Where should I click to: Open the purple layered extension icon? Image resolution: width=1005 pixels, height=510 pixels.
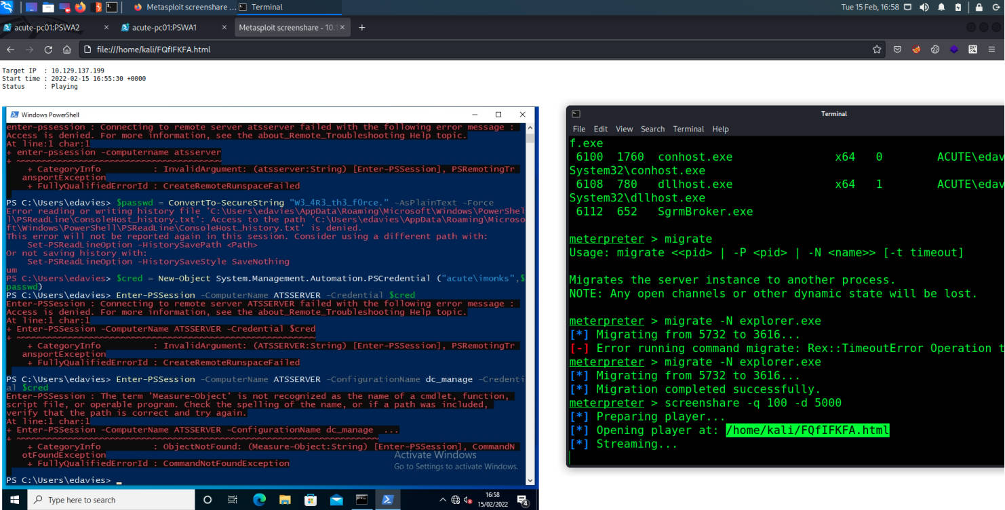pyautogui.click(x=954, y=50)
